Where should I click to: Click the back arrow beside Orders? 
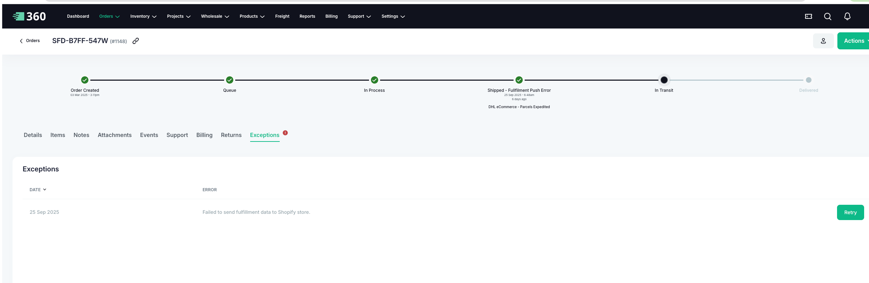21,41
